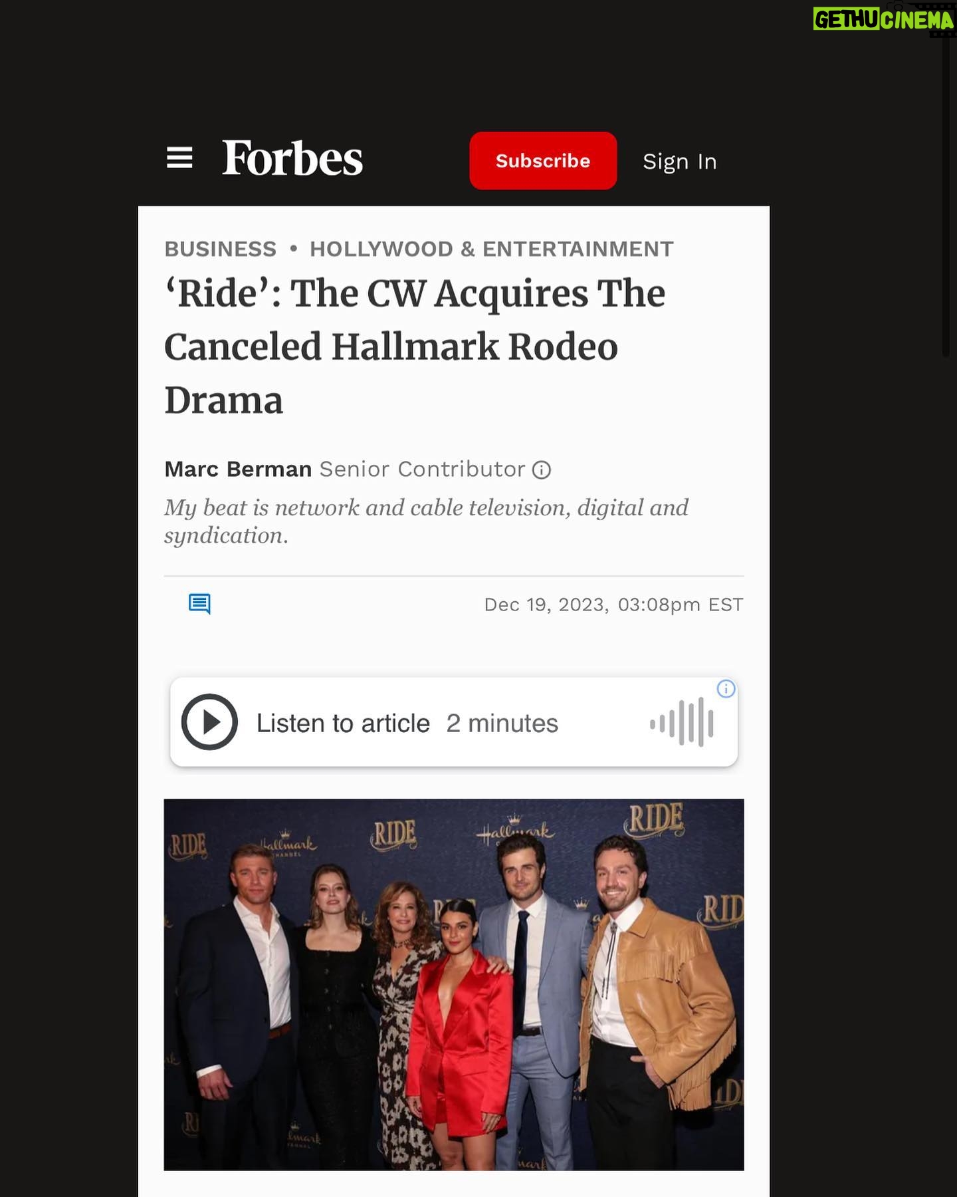Open the Ride cast premiere photo

(x=454, y=985)
